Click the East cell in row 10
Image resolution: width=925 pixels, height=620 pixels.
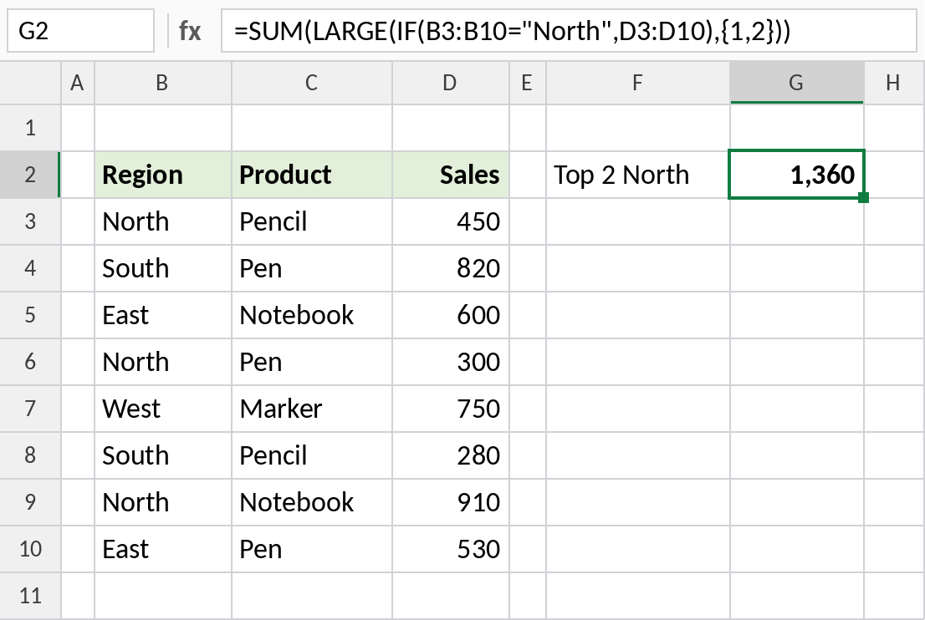coord(163,549)
